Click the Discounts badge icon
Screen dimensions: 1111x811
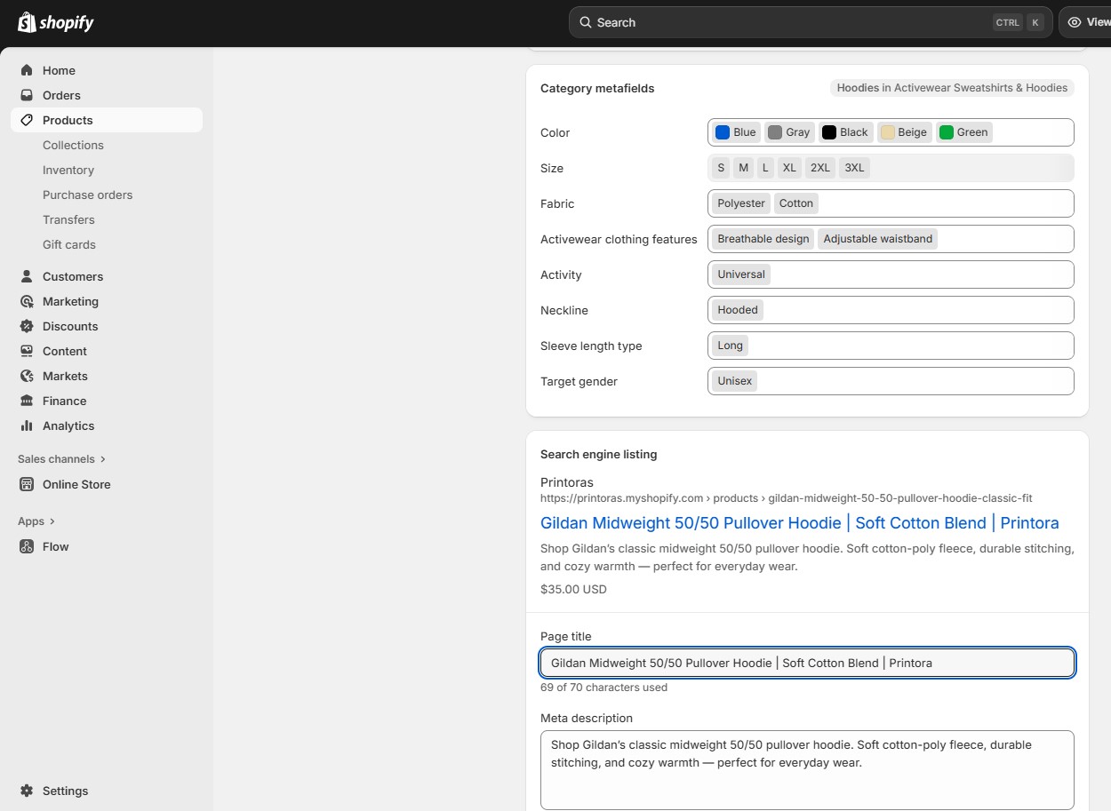(x=27, y=326)
